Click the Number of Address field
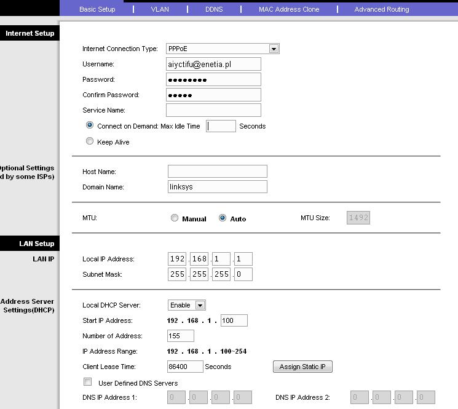Viewport: 458px width, 409px height. (181, 336)
